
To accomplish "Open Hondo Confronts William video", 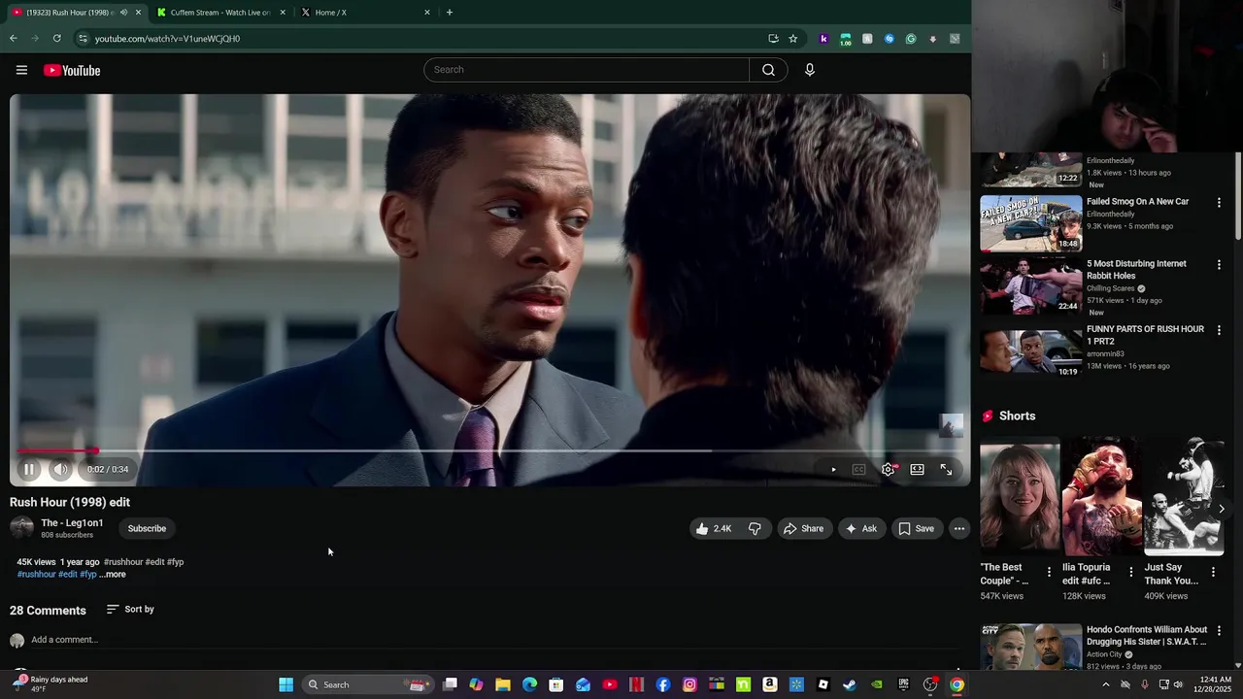I will tap(1030, 647).
